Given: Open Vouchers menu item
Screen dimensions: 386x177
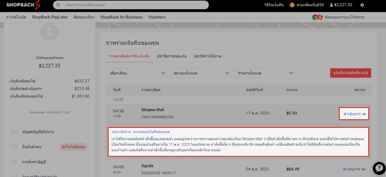Looking at the screenshot, I should point(157,17).
